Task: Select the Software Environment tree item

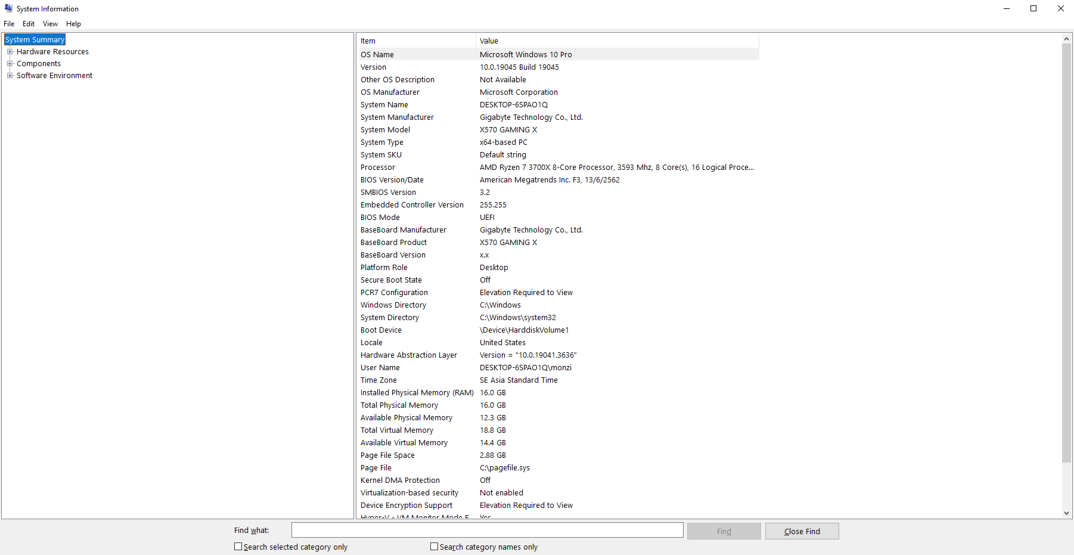Action: click(x=54, y=76)
